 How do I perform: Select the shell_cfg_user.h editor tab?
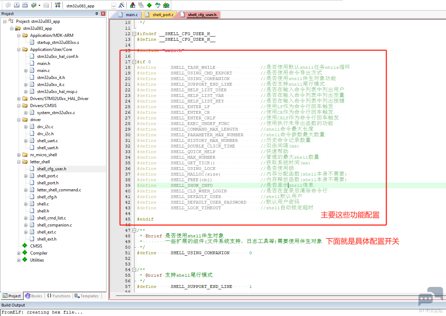coord(200,15)
